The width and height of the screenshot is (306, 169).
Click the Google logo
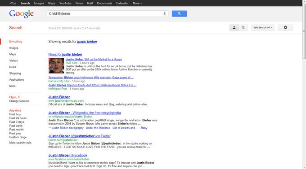21,14
